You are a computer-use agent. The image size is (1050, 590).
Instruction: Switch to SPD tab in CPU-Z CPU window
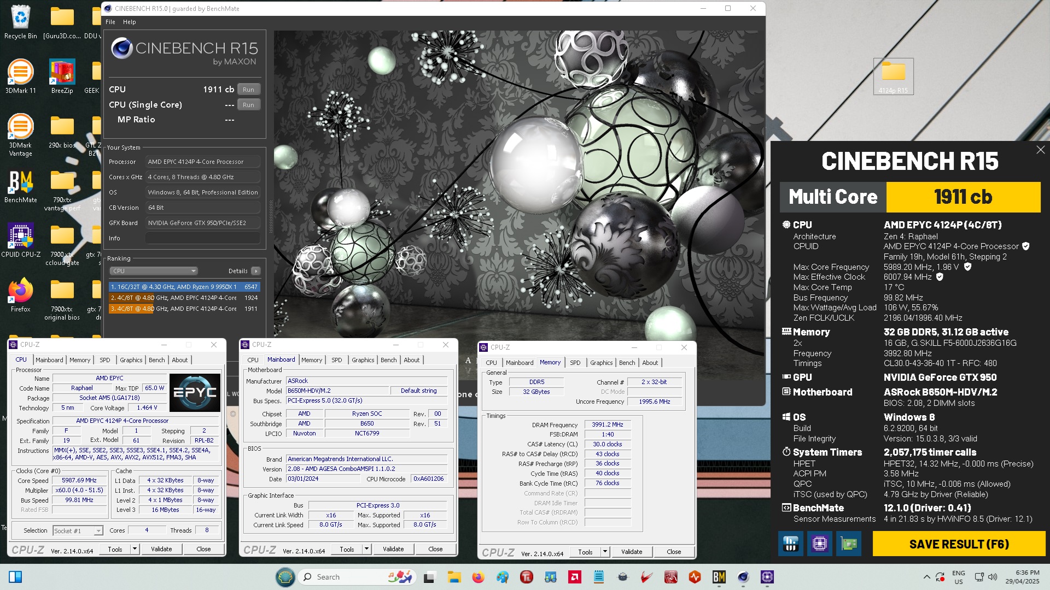pos(105,360)
